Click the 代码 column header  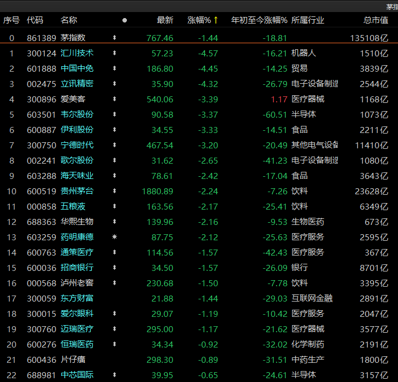point(35,20)
